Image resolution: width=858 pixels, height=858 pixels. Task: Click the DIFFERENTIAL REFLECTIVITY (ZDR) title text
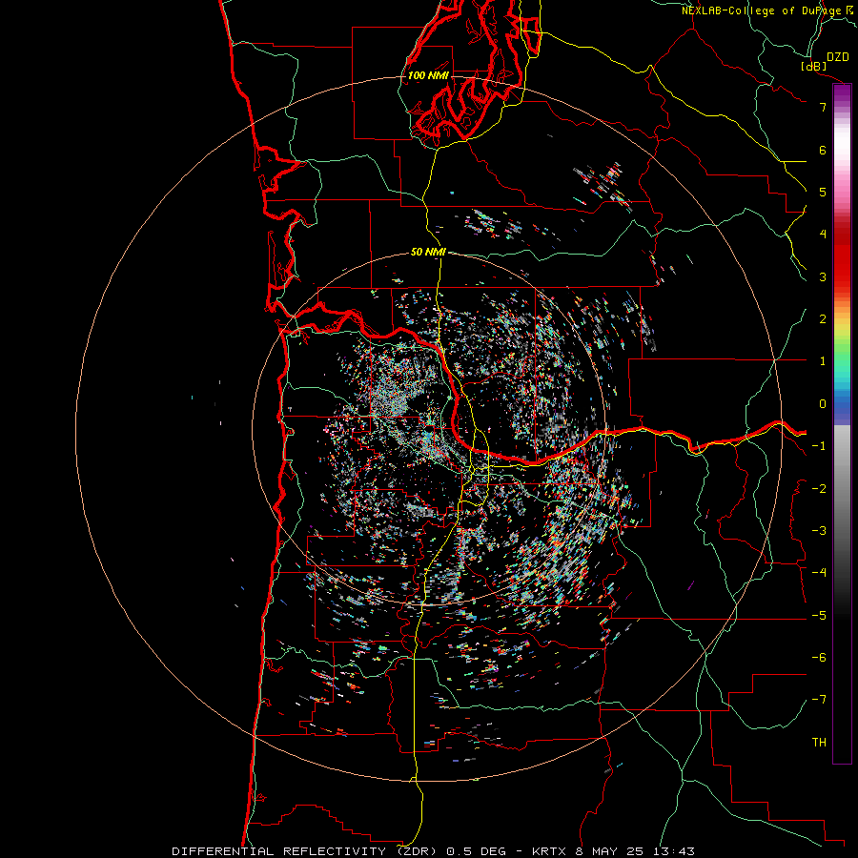tap(304, 851)
